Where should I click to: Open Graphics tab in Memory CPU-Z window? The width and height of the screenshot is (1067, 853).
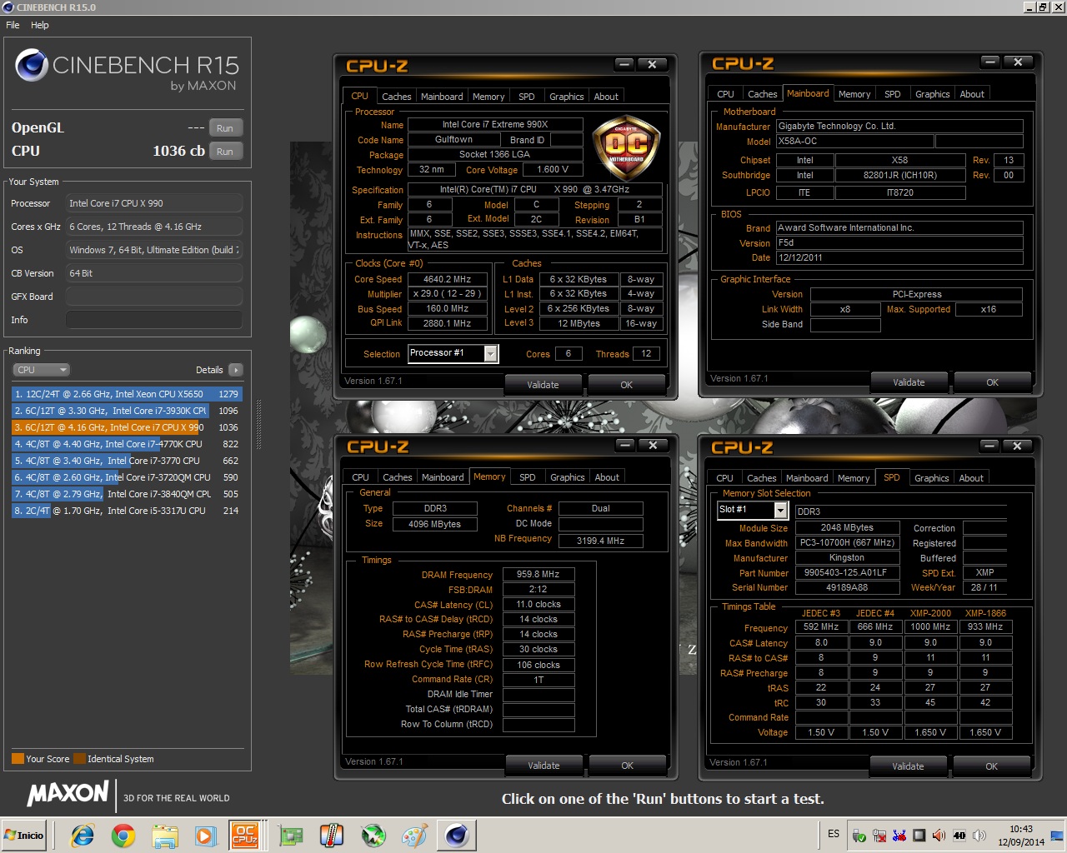(x=568, y=477)
